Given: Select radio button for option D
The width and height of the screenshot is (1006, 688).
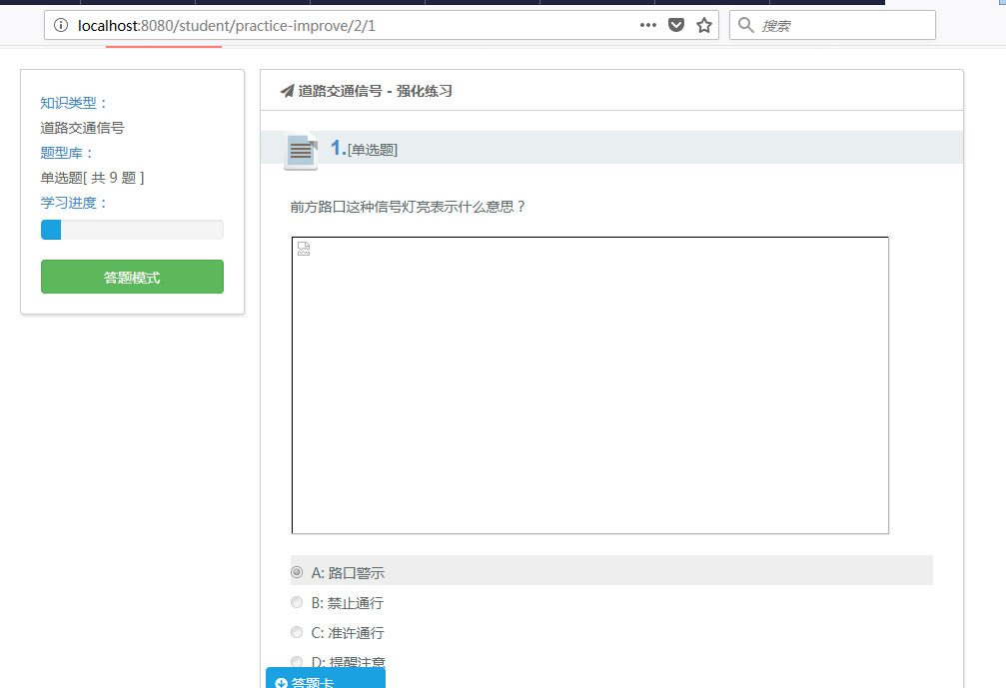Looking at the screenshot, I should [297, 661].
